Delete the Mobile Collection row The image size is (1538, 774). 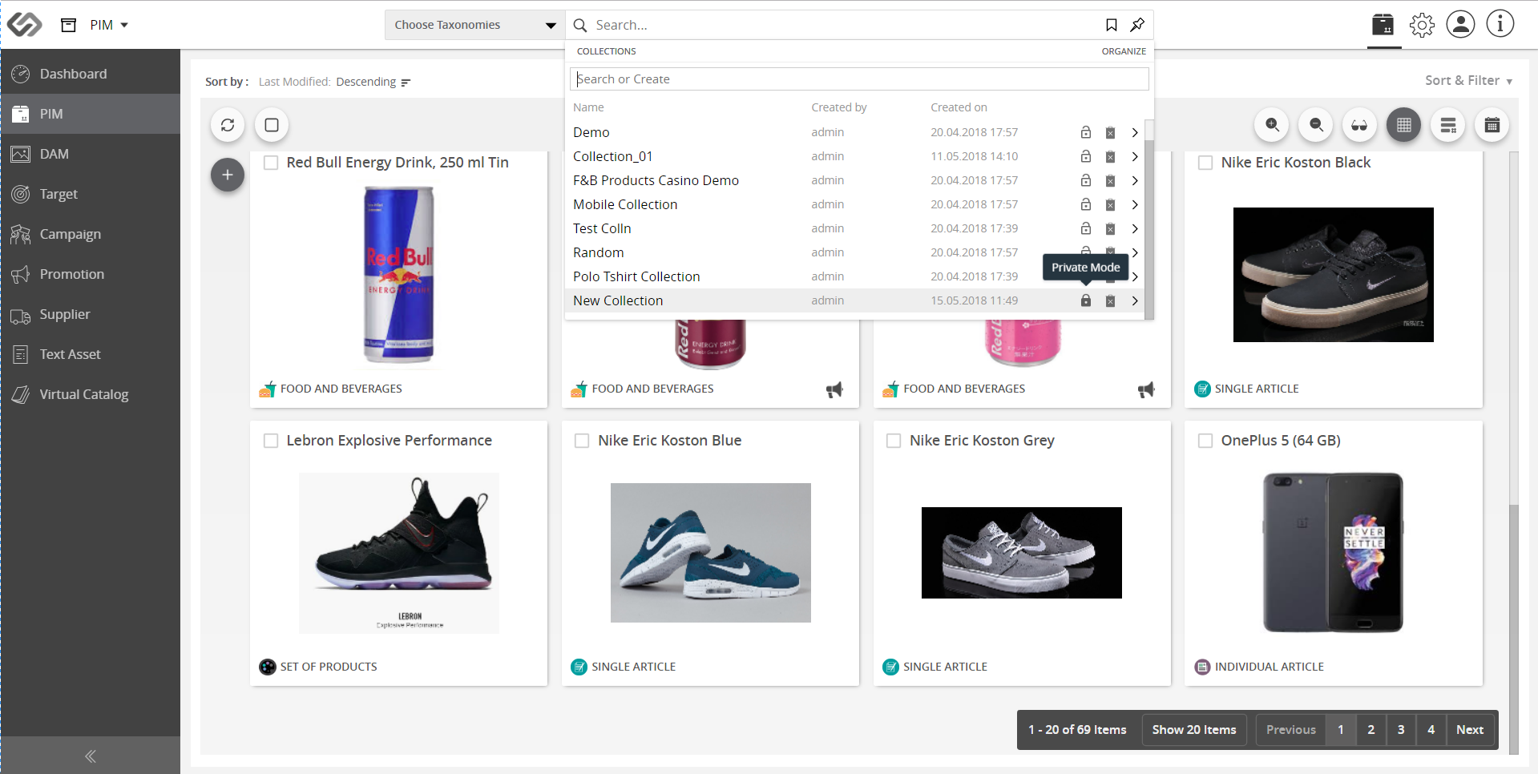click(1110, 205)
